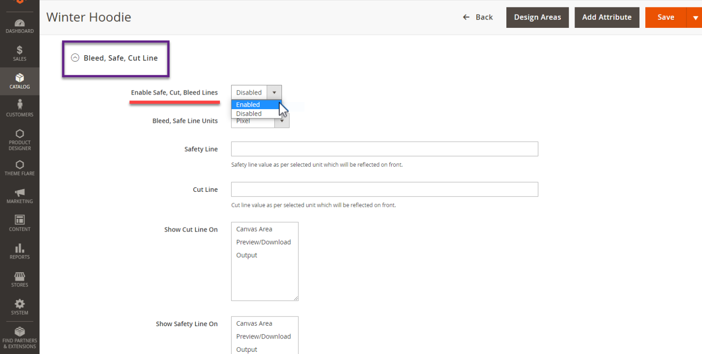Go Back using the arrow link
The image size is (702, 354).
[478, 17]
